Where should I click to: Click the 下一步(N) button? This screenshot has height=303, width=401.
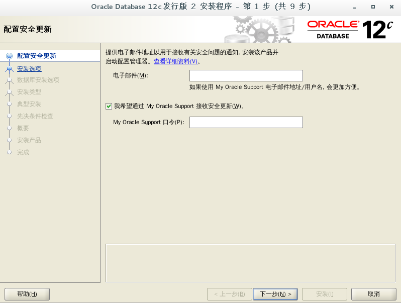275,294
